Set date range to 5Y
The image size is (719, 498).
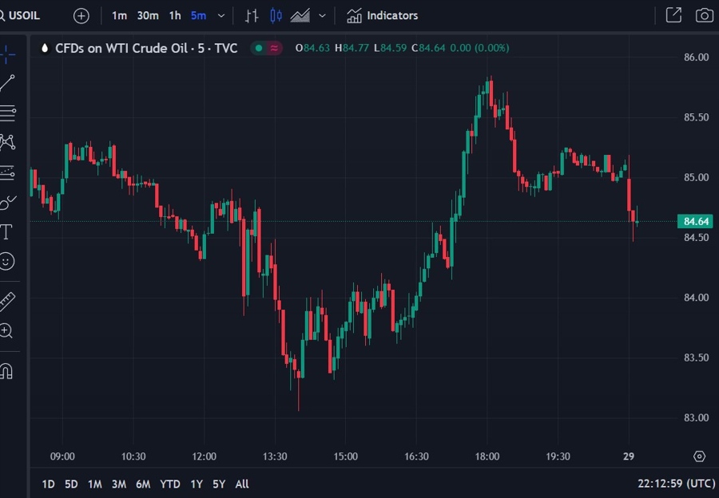(x=219, y=484)
